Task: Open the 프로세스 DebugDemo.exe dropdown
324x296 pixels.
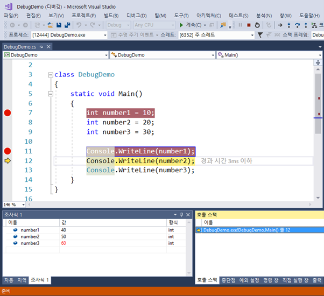Action: coord(104,35)
